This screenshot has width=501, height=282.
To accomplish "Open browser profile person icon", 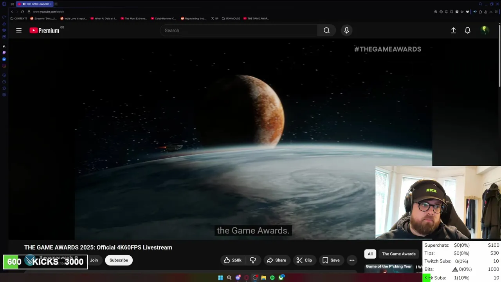I will tap(486, 12).
